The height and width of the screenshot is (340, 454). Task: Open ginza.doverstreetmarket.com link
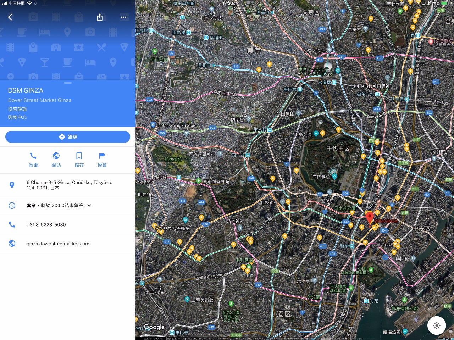58,244
